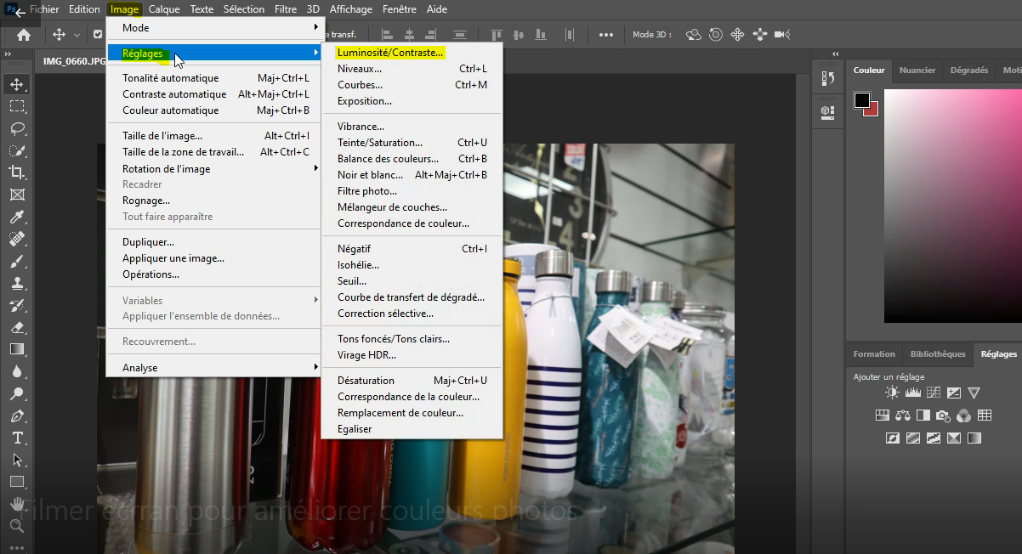Open the Rotation de l'image submenu
Screen dimensions: 1022x554
coord(315,168)
